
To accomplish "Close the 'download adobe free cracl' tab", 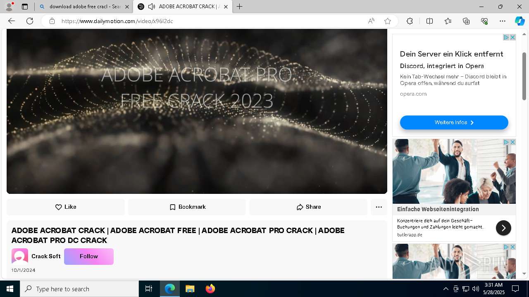I will click(127, 7).
